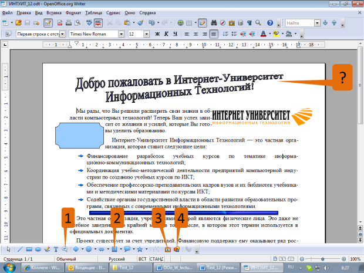Open the Формат menu
Image resolution: width=364 pixels, height=273 pixels.
[x=73, y=13]
